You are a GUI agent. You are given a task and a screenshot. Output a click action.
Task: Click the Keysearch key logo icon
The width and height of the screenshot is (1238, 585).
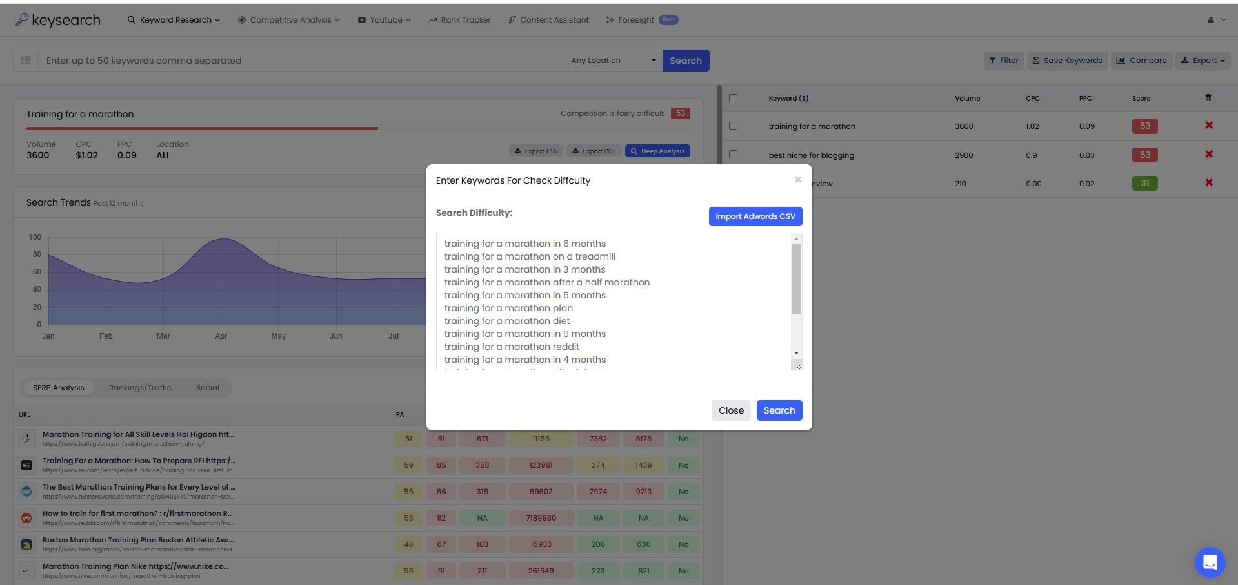[x=22, y=19]
